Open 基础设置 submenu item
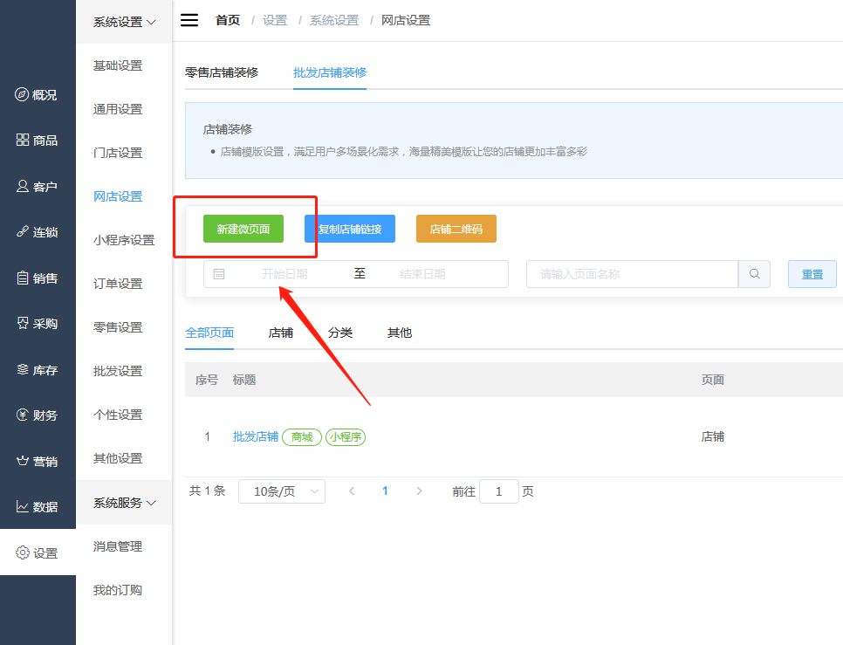Screen dimensions: 843x645 click(x=118, y=65)
